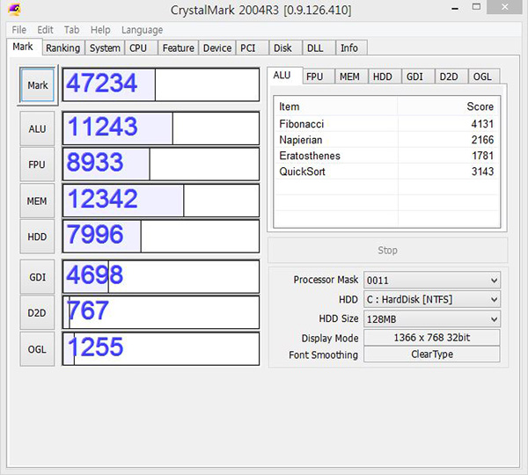528x475 pixels.
Task: Show OGL details tab in results panel
Action: [482, 77]
